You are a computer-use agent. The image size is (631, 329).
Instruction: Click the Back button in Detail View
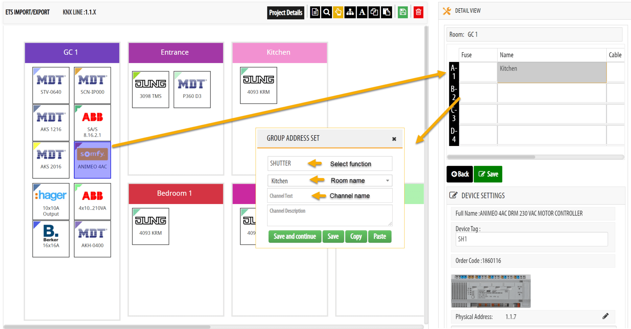[x=459, y=174]
